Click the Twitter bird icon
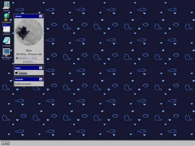 (x=16, y=73)
